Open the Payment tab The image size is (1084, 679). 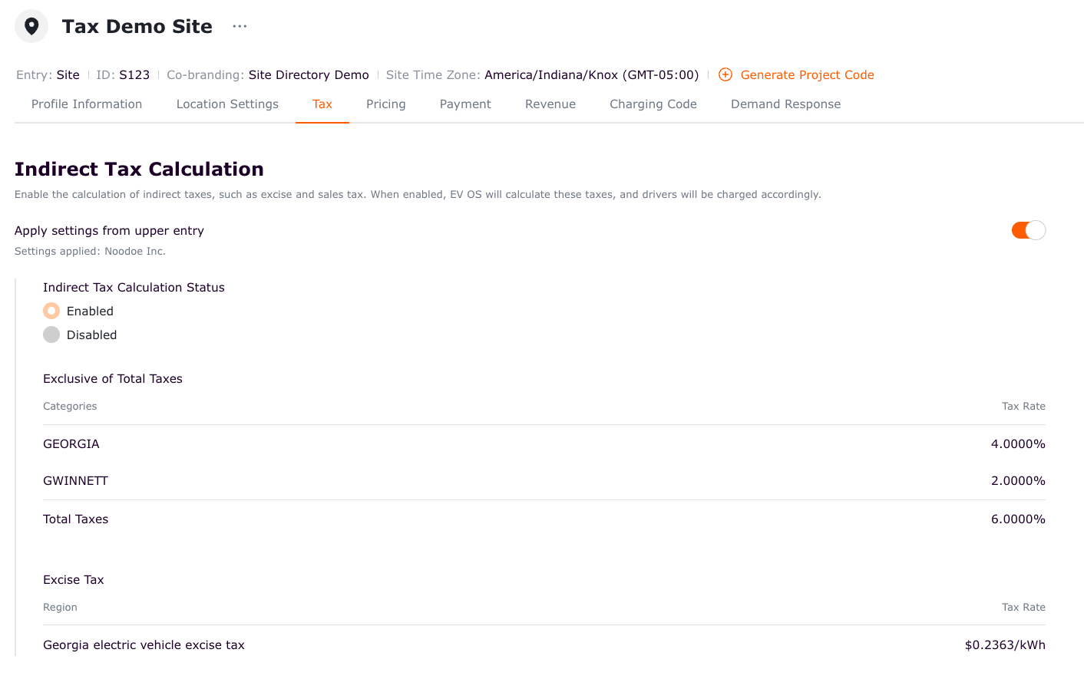[465, 104]
